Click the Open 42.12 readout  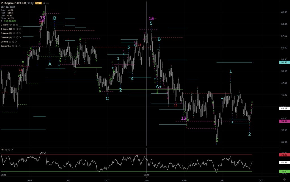click(7, 10)
